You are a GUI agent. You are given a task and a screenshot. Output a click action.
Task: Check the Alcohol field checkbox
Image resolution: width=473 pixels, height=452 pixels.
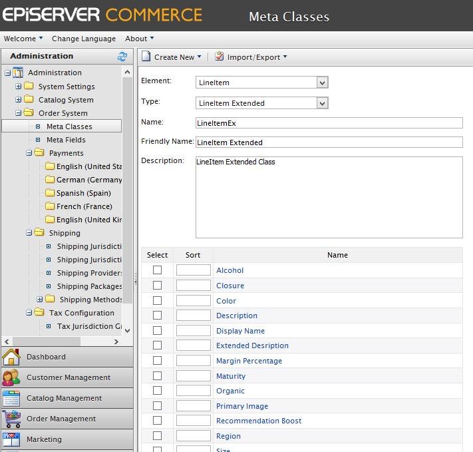(157, 270)
